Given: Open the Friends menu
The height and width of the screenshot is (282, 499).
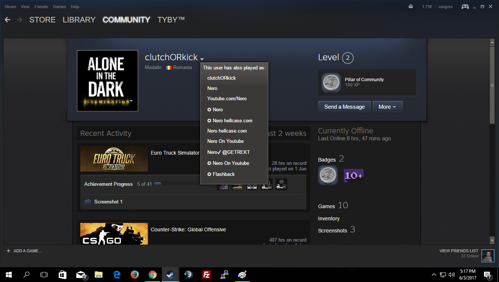Looking at the screenshot, I should 41,7.
